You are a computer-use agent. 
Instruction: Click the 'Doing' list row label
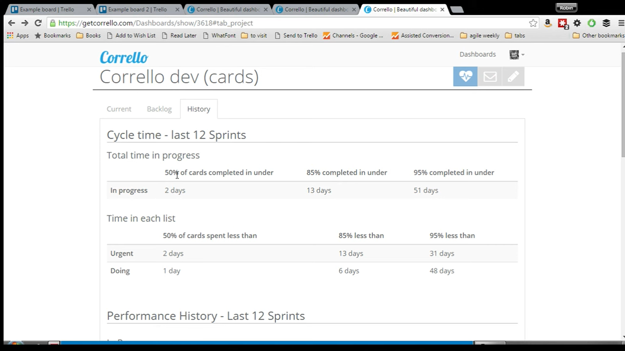click(120, 271)
